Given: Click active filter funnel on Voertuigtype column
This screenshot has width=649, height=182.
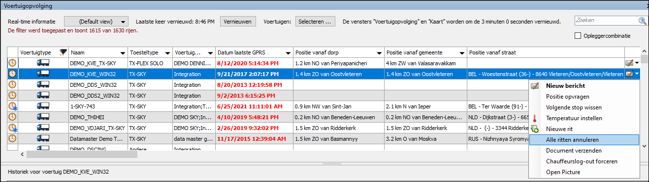Looking at the screenshot, I should [63, 52].
